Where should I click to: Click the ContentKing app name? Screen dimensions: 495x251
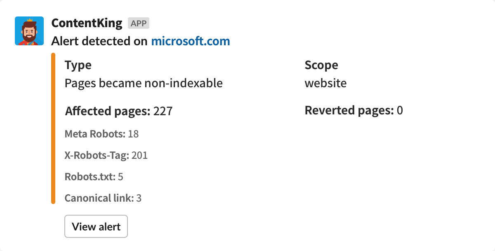(x=87, y=23)
